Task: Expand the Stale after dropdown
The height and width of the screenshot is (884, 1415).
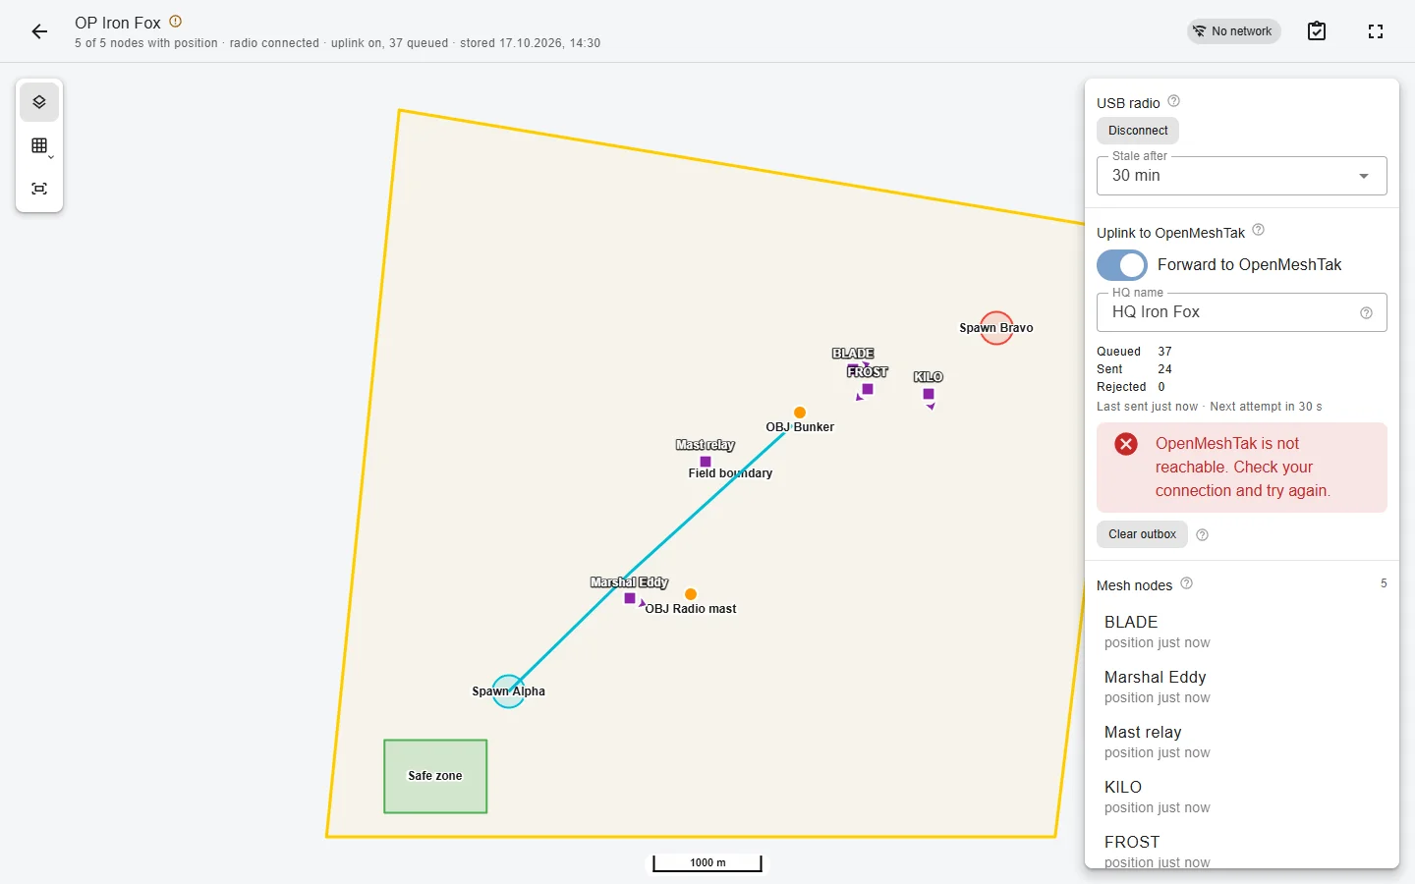Action: 1242,176
